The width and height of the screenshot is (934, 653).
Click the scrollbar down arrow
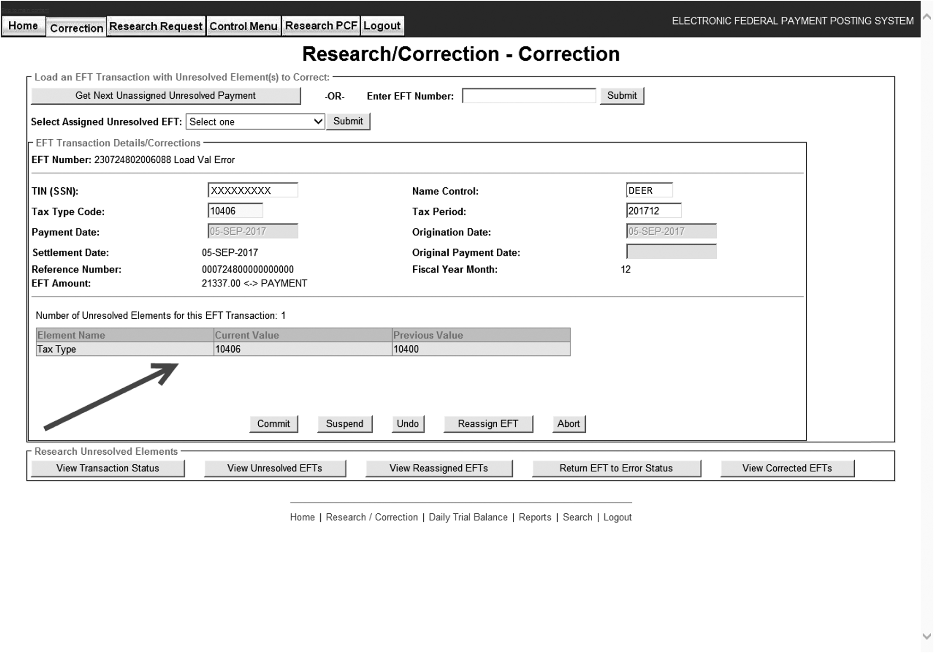927,636
